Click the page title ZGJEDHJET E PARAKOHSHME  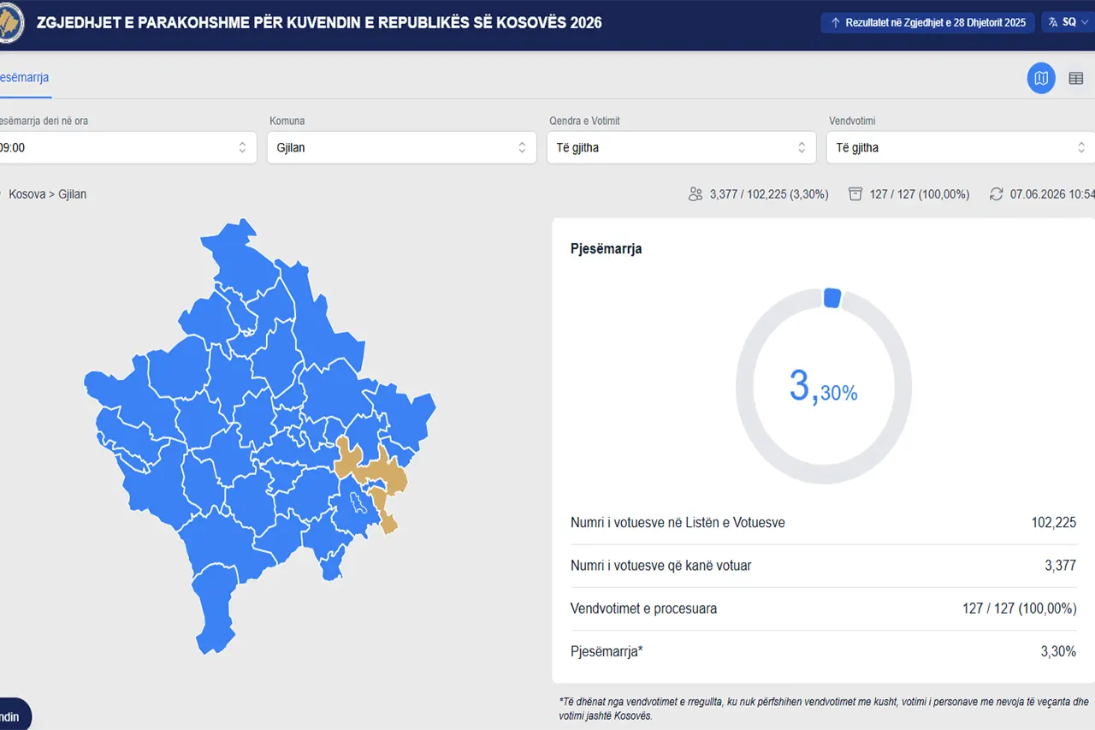pyautogui.click(x=319, y=23)
